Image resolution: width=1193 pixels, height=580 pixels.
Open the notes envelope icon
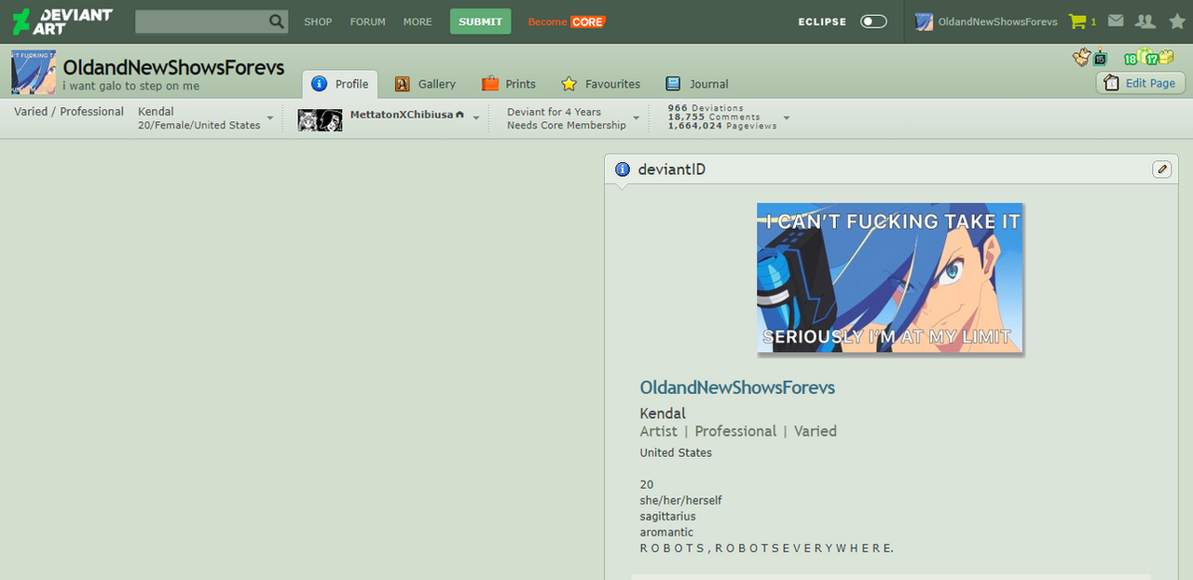(x=1116, y=21)
